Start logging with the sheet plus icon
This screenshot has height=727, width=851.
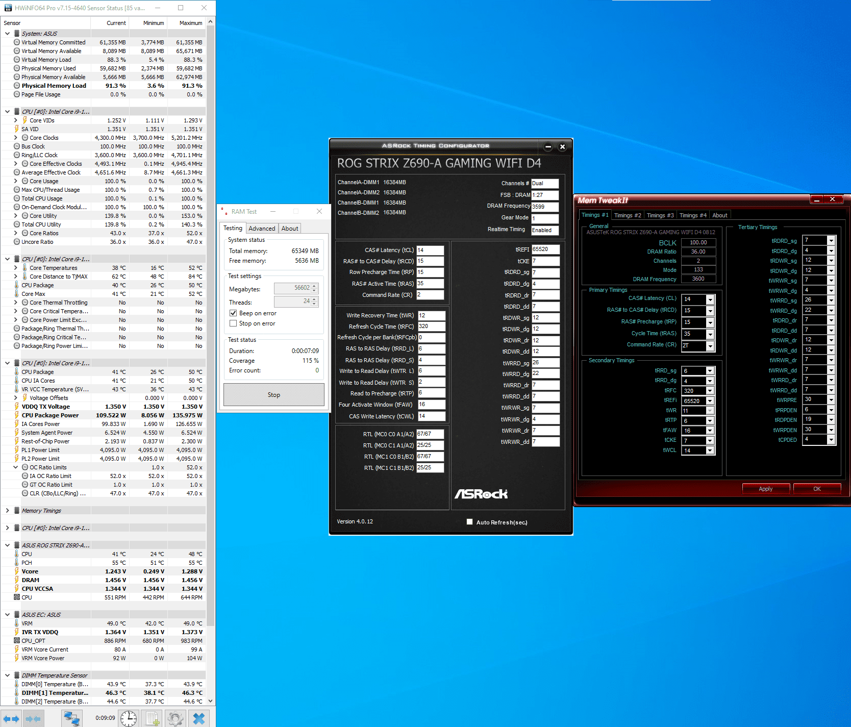click(152, 718)
